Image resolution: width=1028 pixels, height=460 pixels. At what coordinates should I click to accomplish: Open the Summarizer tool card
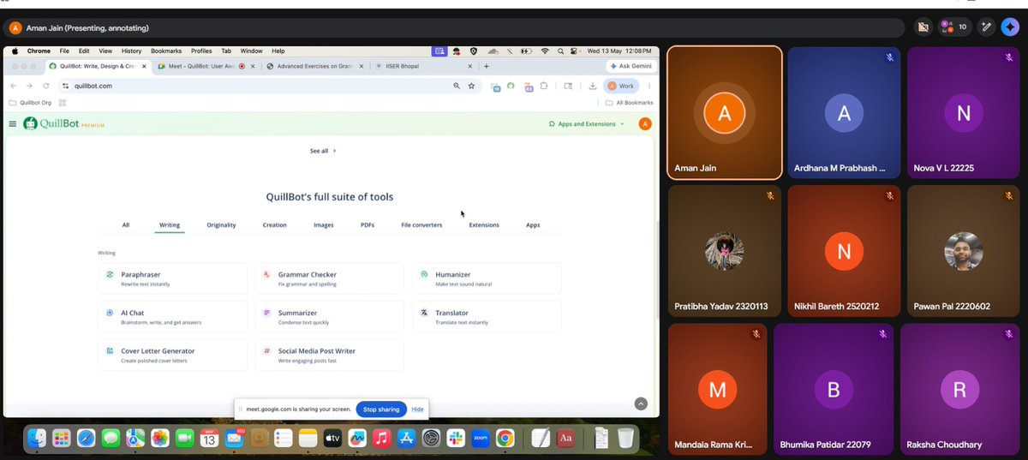coord(330,317)
